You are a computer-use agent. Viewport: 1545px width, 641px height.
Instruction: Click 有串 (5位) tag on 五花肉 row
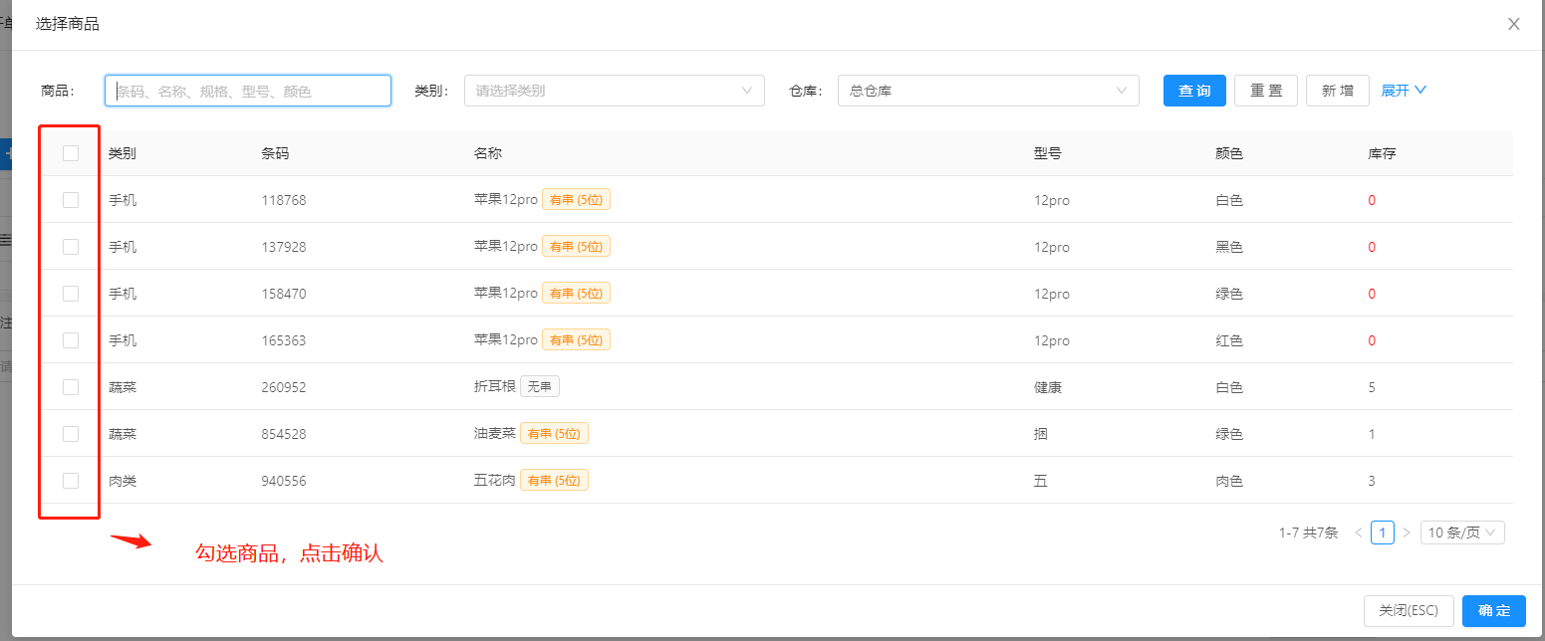[554, 481]
